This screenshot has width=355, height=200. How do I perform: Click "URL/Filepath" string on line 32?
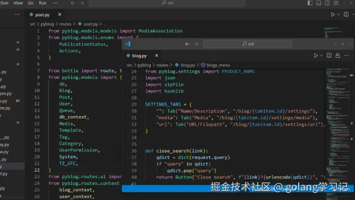(206, 125)
